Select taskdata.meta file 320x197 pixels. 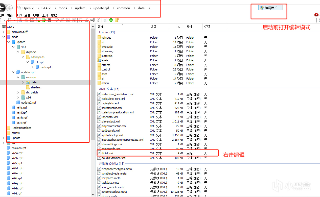click(x=110, y=183)
